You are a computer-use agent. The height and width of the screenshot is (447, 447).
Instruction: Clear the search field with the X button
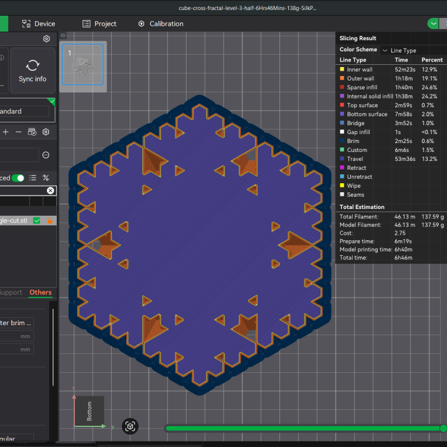(50, 191)
